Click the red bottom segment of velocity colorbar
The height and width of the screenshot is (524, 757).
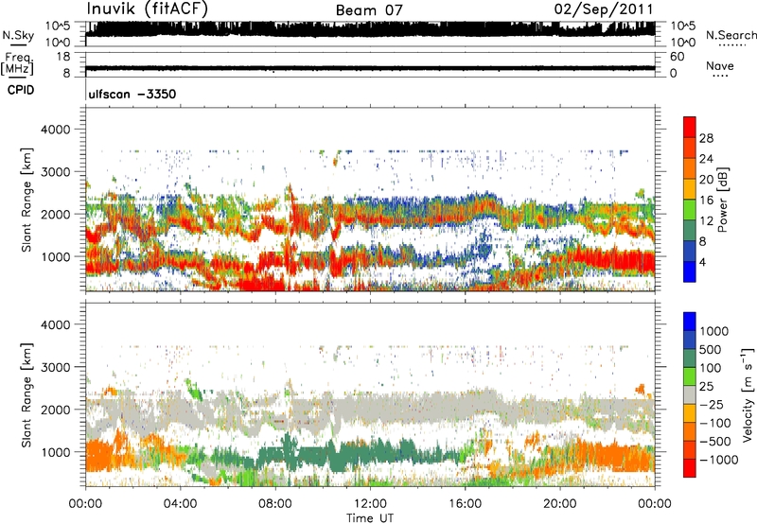pos(690,468)
